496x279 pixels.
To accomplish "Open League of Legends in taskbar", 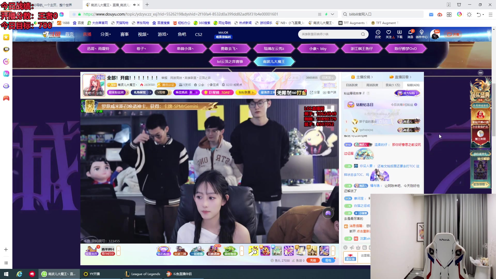I will [x=143, y=274].
